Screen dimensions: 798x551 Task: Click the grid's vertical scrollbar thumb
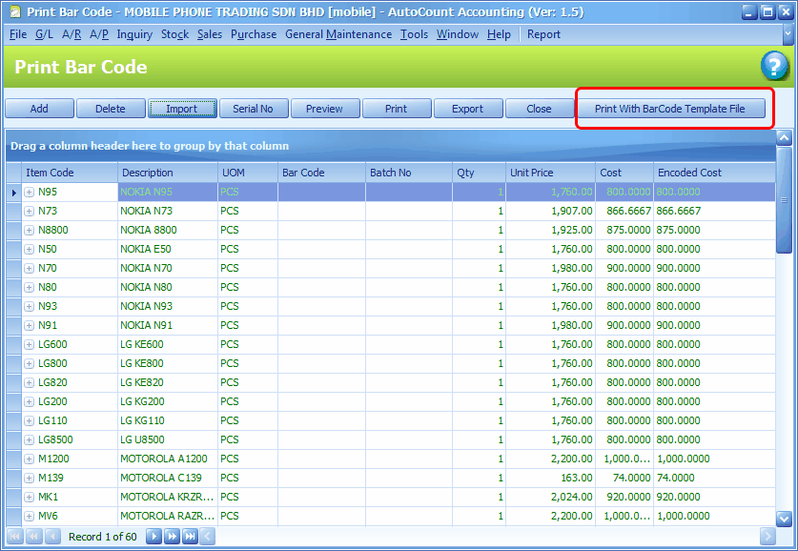[784, 199]
